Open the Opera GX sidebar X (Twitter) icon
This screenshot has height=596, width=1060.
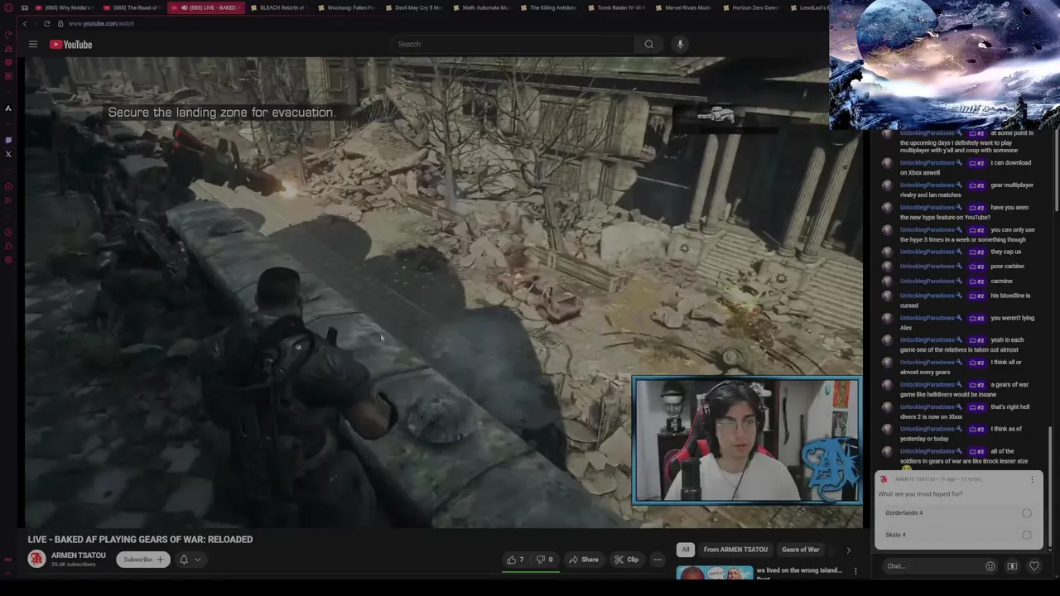(x=8, y=154)
